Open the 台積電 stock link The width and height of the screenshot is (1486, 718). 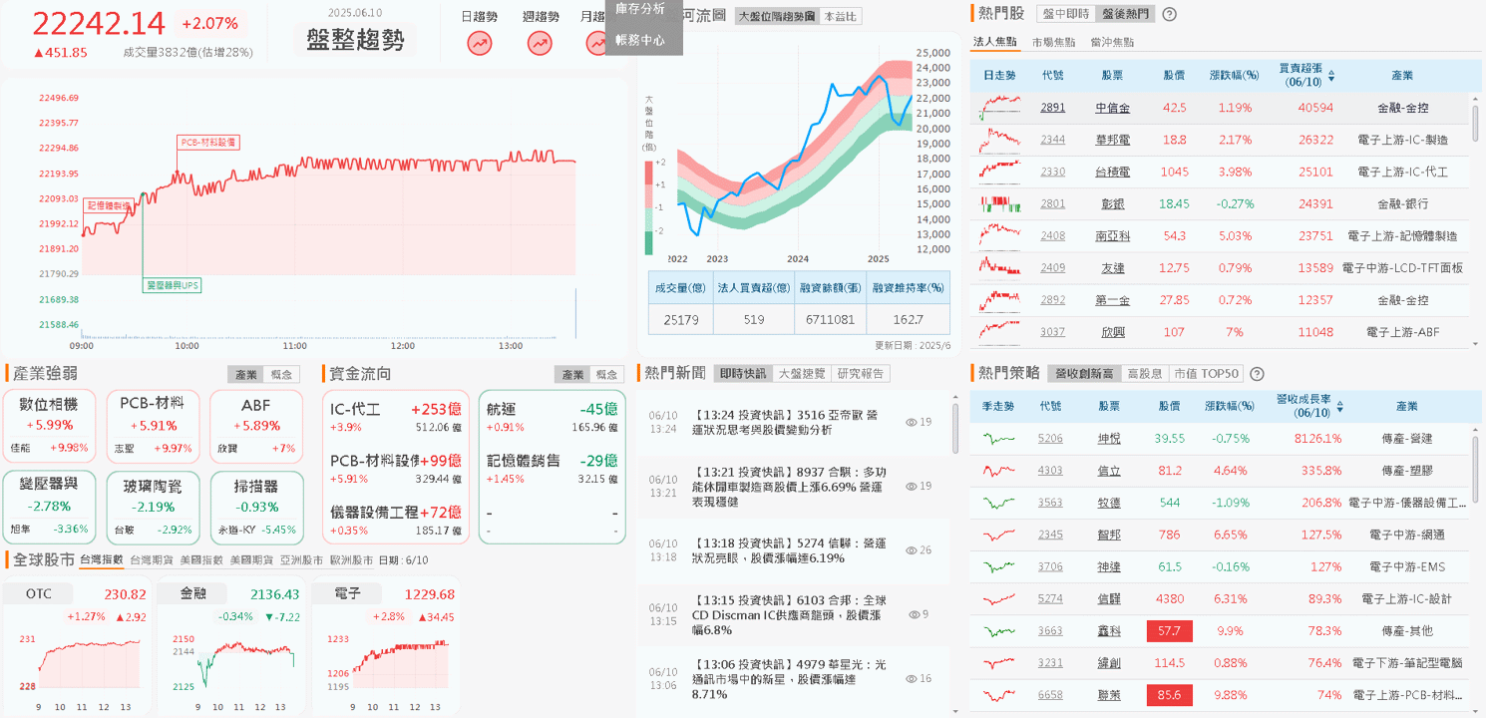coord(1112,172)
